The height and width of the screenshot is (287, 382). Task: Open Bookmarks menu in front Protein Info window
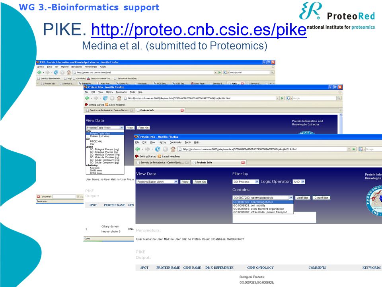click(175, 142)
